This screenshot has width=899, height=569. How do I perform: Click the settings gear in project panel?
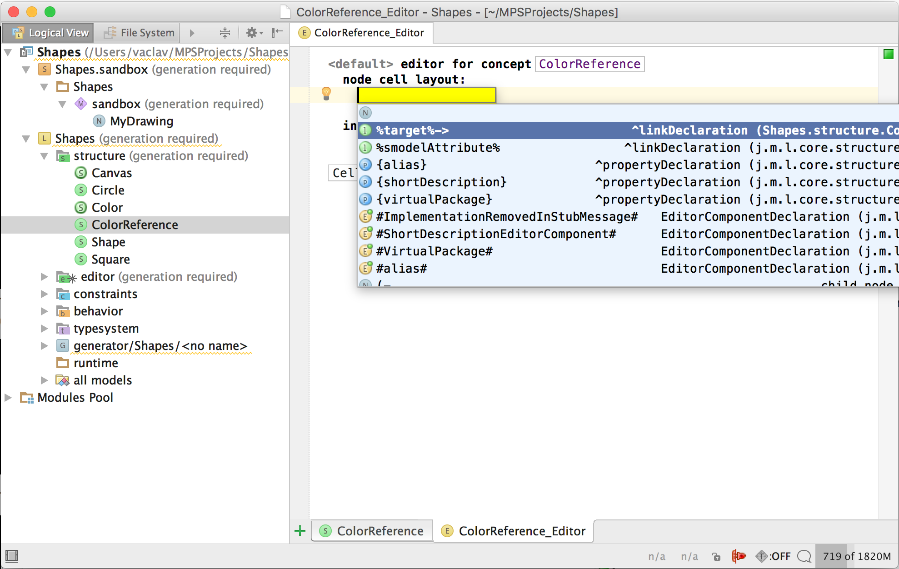[x=252, y=33]
